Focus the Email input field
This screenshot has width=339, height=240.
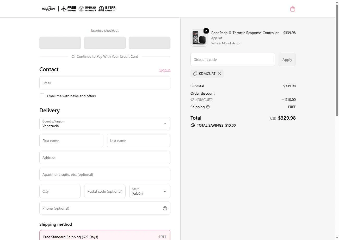coord(105,83)
